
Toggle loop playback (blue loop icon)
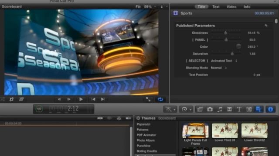click(x=160, y=99)
